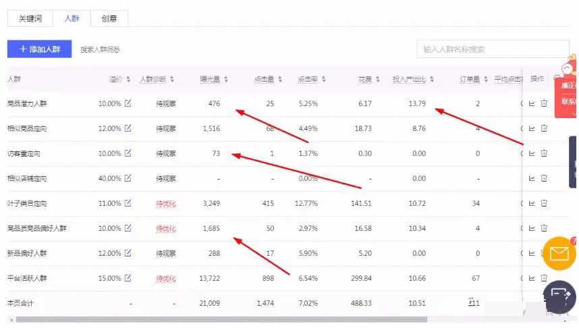View chart for 商品潜力人群 row
The image size is (579, 328).
coord(532,103)
